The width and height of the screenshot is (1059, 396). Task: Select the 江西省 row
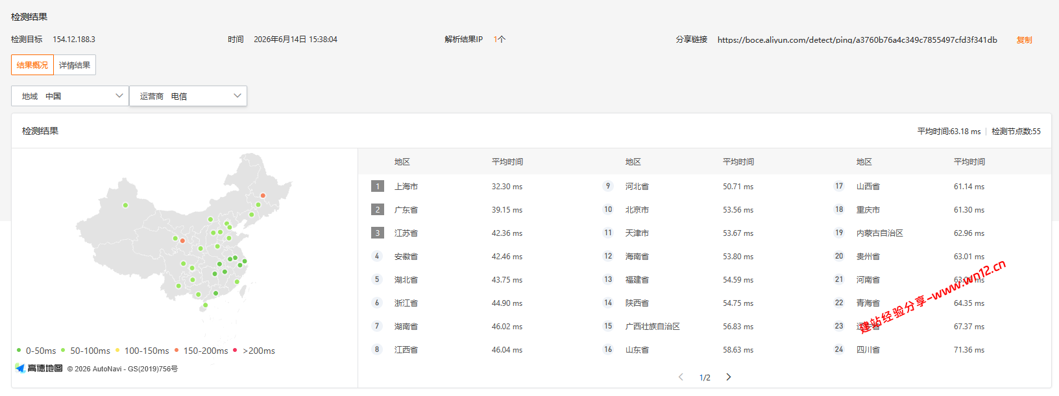pos(474,349)
